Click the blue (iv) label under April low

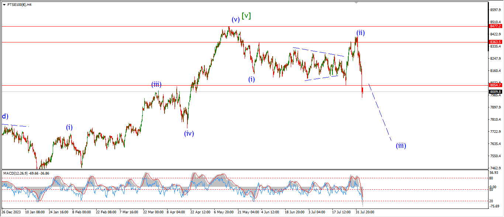[189, 134]
